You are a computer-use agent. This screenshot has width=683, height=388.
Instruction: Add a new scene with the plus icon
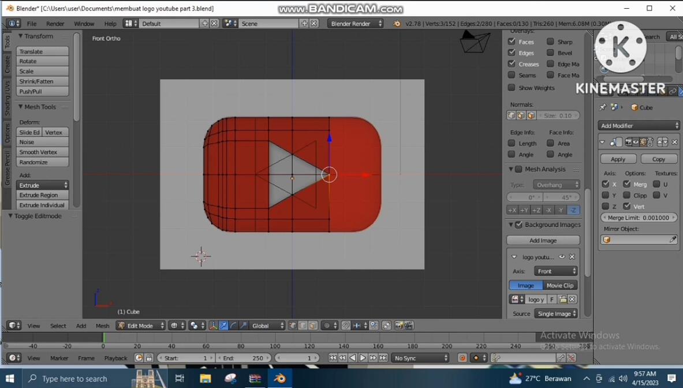(304, 24)
